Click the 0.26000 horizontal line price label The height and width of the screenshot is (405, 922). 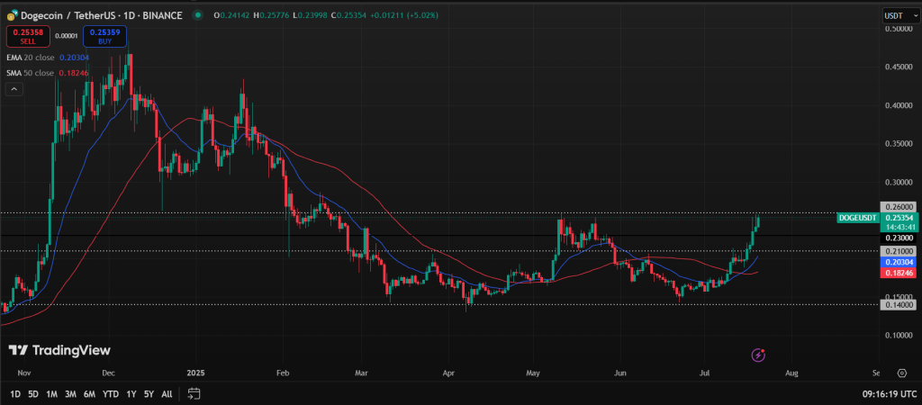(x=899, y=207)
